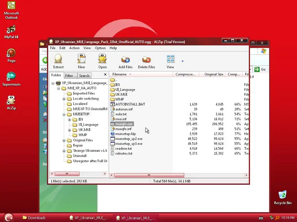297x222 pixels.
Task: Select the readme.txt file icon
Action: (113, 148)
